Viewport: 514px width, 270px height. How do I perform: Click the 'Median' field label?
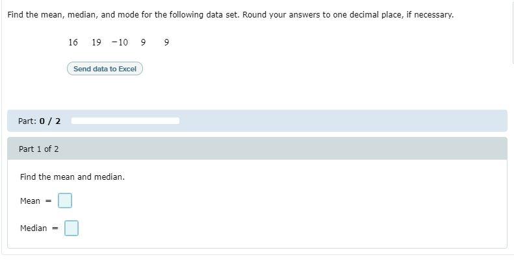coord(33,228)
